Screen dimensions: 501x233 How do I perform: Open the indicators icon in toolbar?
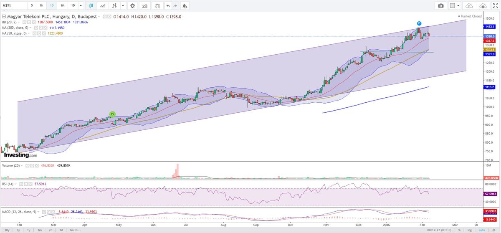coord(144,6)
